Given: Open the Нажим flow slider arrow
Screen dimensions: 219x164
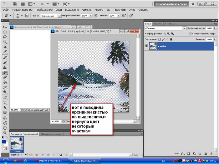Looking at the screenshot, I should tap(118, 16).
